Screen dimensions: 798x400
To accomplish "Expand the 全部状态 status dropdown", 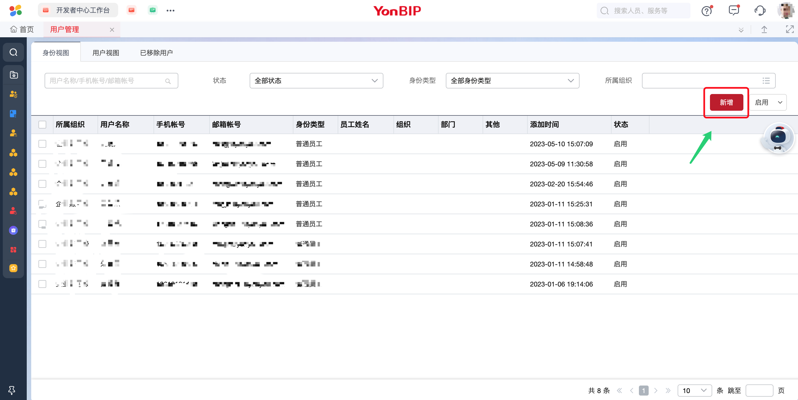I will pos(316,81).
